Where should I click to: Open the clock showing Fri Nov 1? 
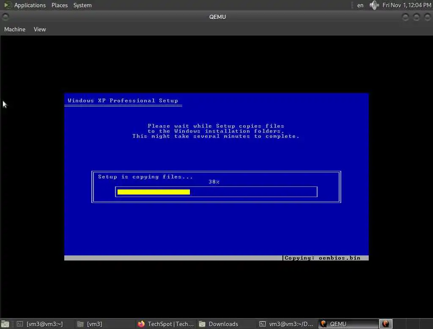pyautogui.click(x=406, y=5)
